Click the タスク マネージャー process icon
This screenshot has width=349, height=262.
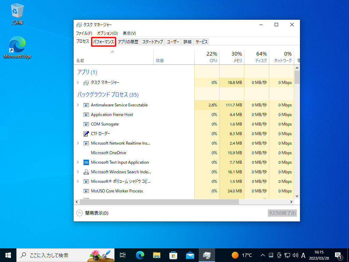click(86, 83)
